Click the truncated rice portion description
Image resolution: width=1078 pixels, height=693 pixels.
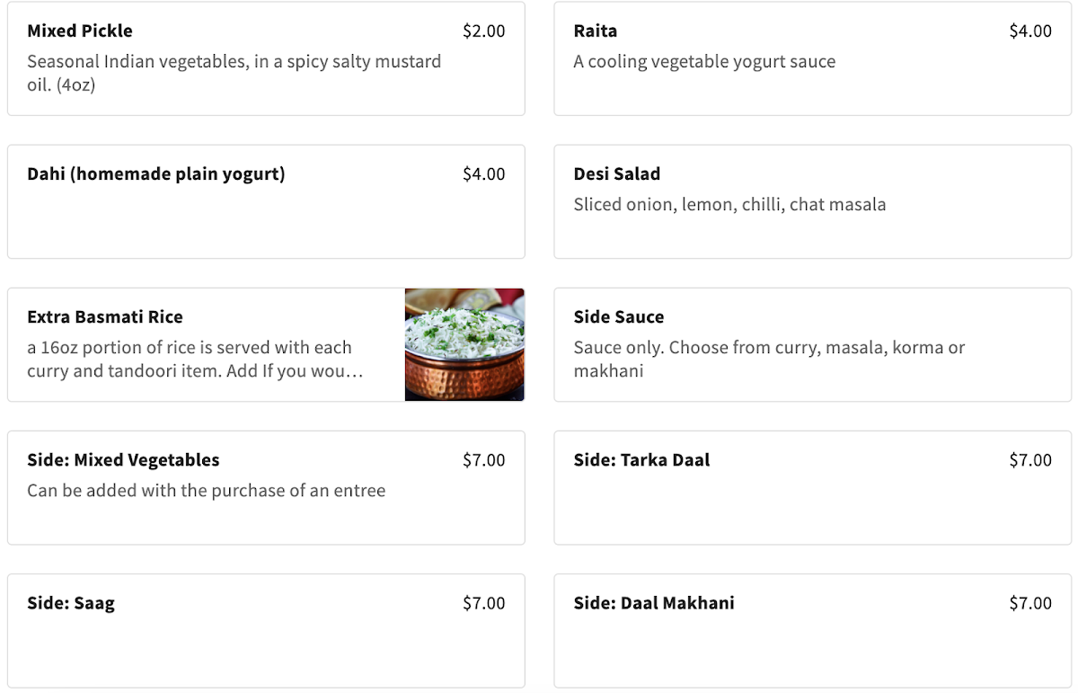195,360
